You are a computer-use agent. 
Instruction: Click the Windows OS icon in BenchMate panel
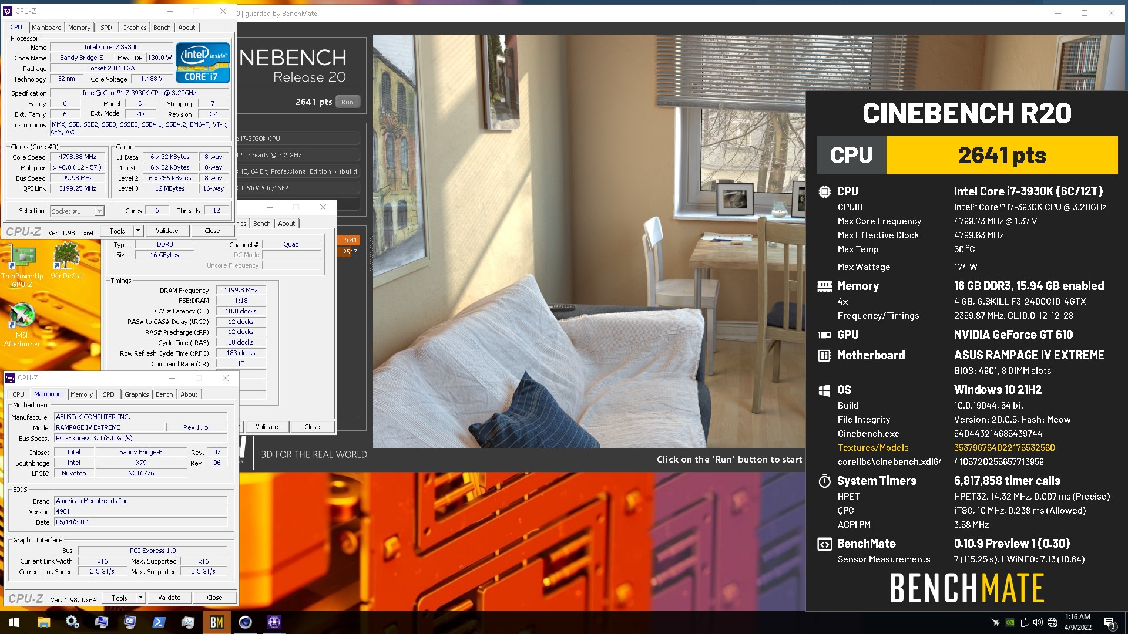[x=824, y=390]
